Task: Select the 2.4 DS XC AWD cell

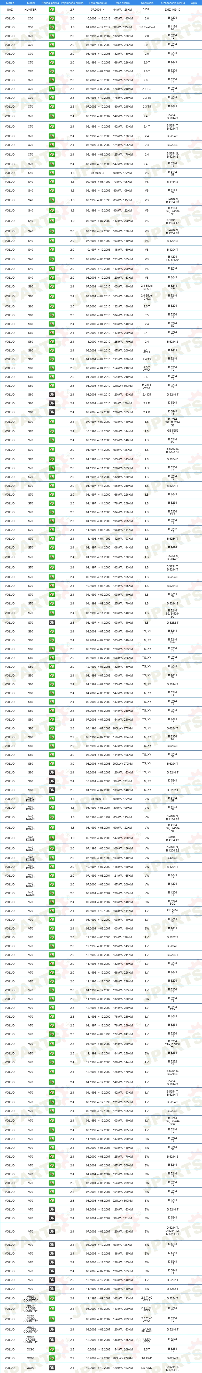Action: tap(147, 1329)
